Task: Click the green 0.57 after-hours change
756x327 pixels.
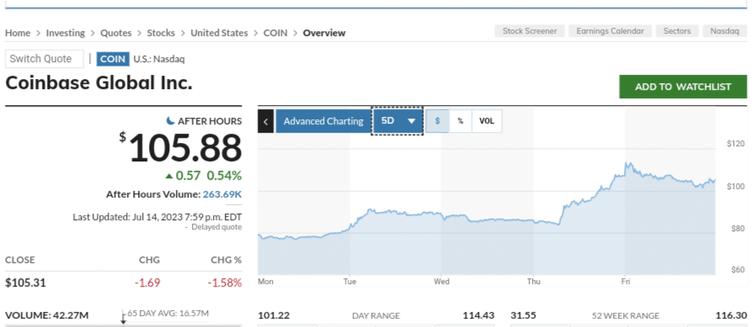Action: [x=188, y=177]
